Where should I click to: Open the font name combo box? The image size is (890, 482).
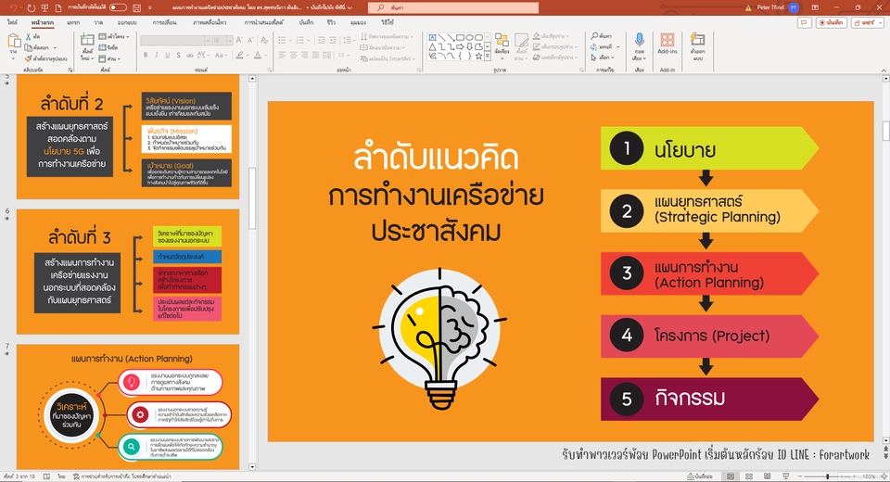[175, 40]
